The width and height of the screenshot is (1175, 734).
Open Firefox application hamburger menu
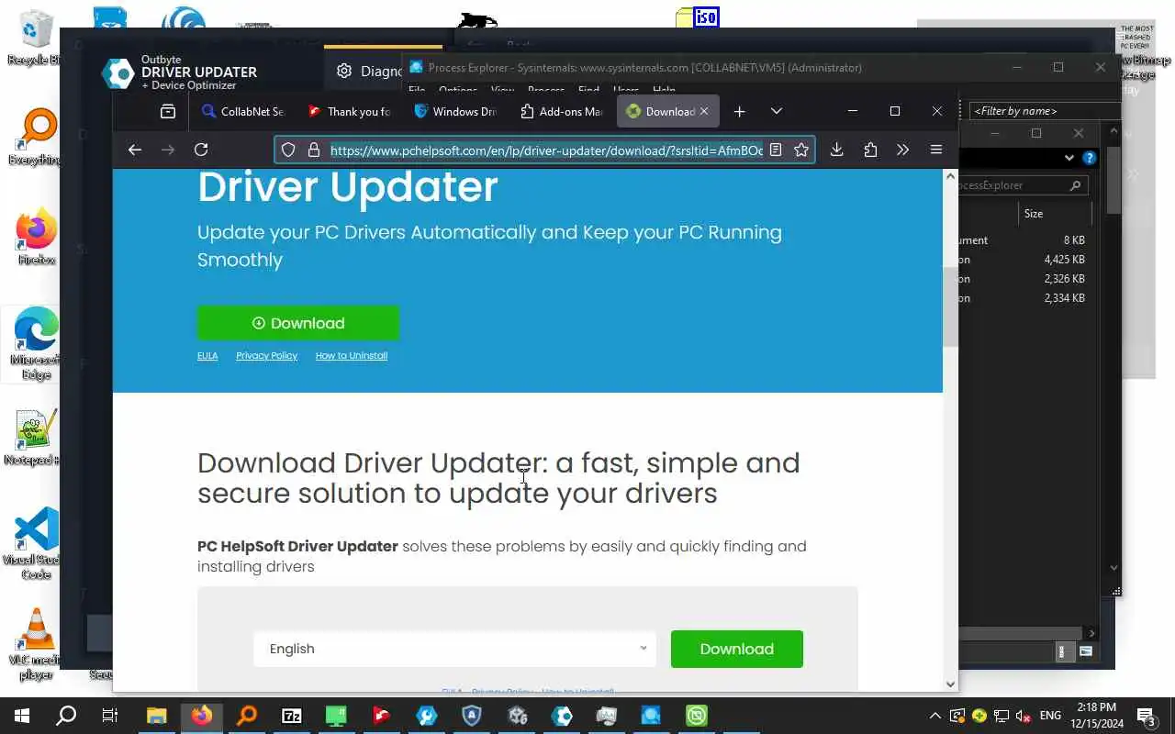(936, 150)
